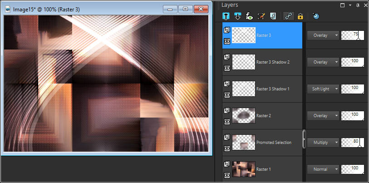The height and width of the screenshot is (183, 369).
Task: Click the Layers palette title
Action: [x=230, y=5]
